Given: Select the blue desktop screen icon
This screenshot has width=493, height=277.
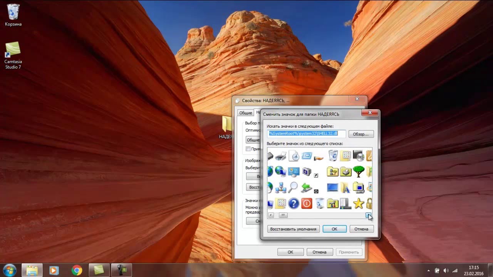Looking at the screenshot, I should 332,187.
